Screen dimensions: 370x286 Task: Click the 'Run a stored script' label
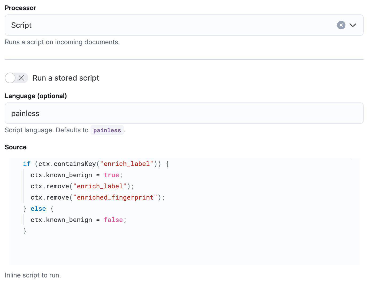coord(66,78)
